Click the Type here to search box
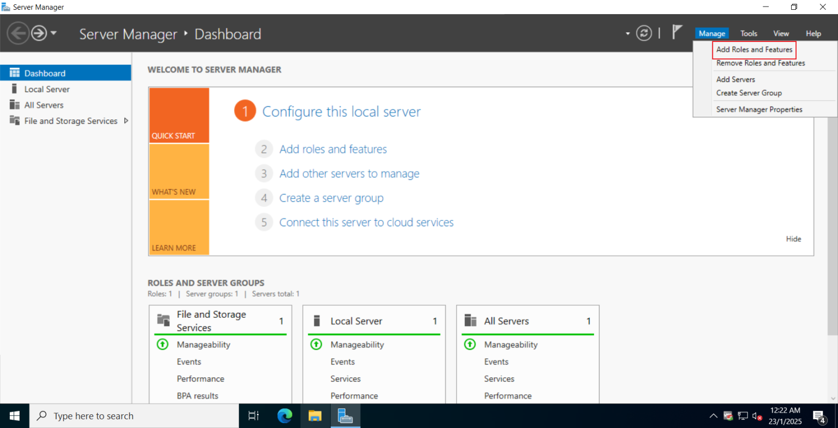 coord(134,416)
